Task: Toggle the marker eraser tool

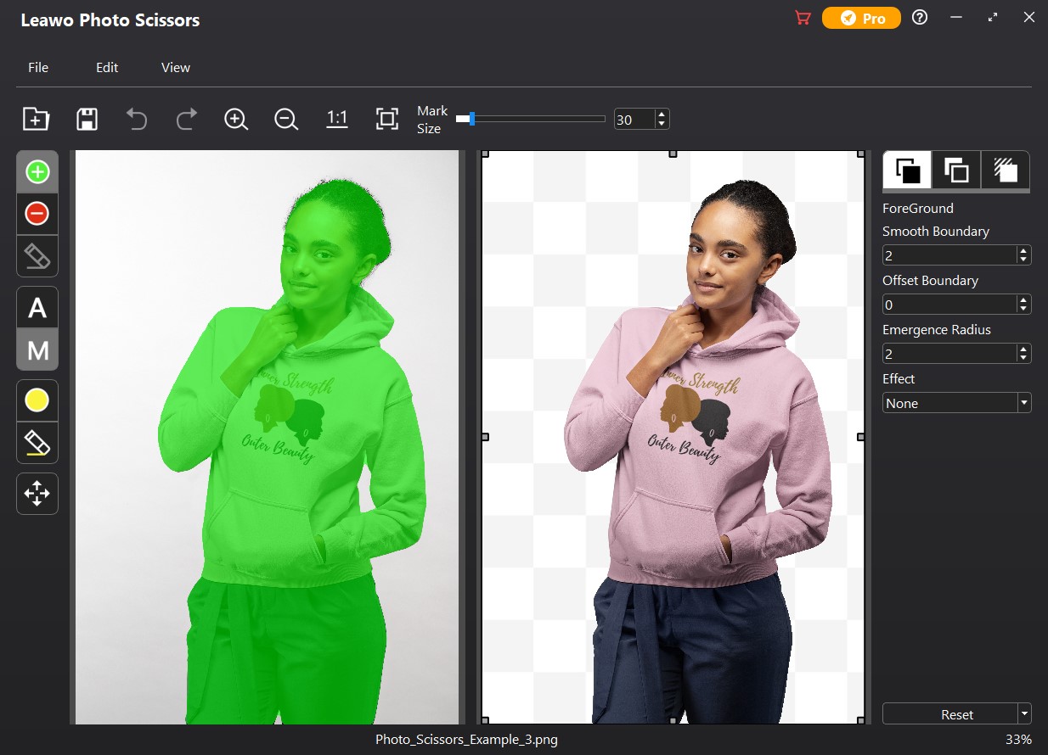Action: (x=37, y=256)
